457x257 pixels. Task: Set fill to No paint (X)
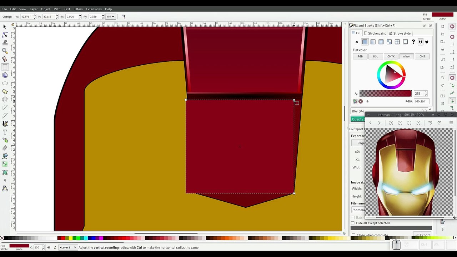coord(356,42)
